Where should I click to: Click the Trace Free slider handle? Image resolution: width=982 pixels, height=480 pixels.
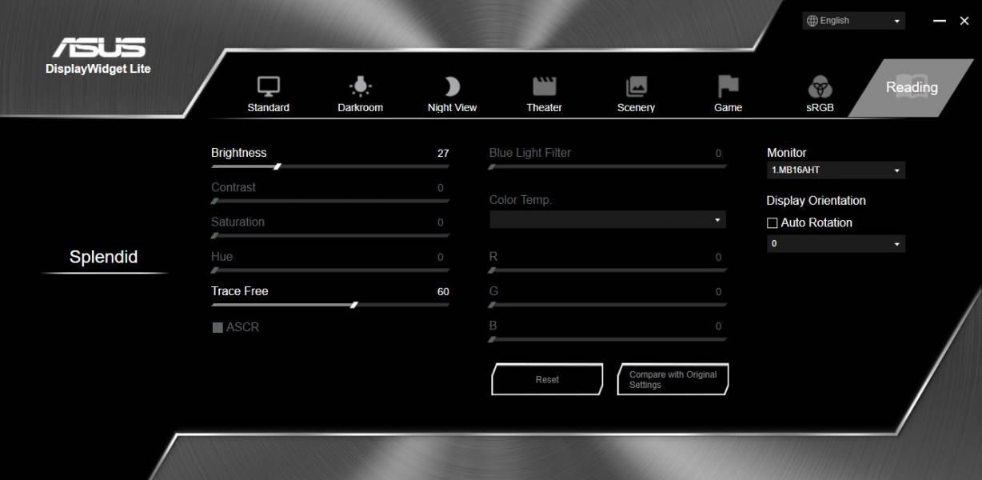tap(353, 304)
